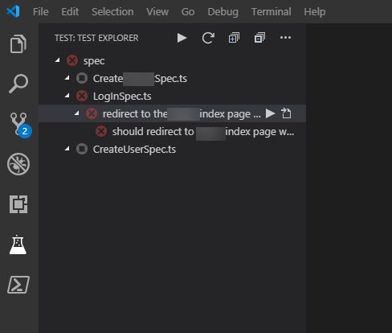Open the PowerShell icon in activity bar
This screenshot has height=333, width=392.
click(x=18, y=285)
